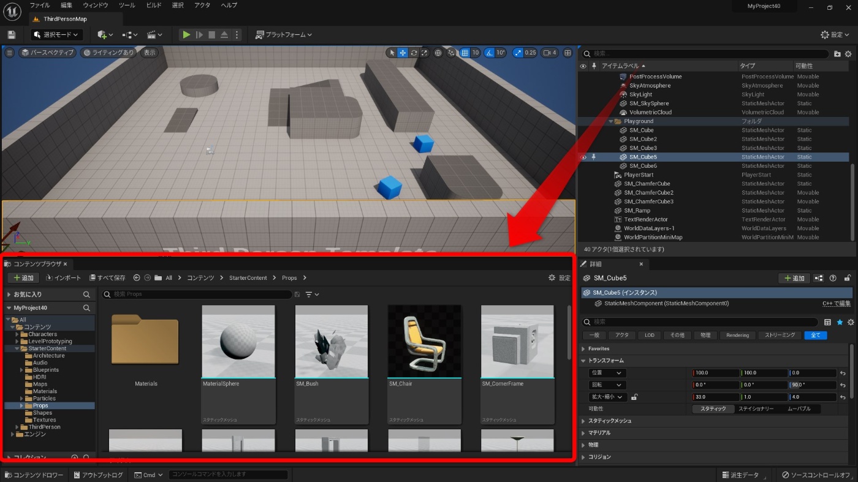The image size is (858, 482).
Task: Select the scale transform tool in viewport
Action: pos(425,53)
